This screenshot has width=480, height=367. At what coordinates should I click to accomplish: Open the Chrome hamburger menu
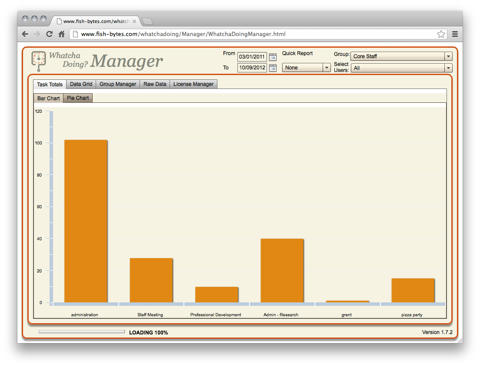click(x=455, y=34)
